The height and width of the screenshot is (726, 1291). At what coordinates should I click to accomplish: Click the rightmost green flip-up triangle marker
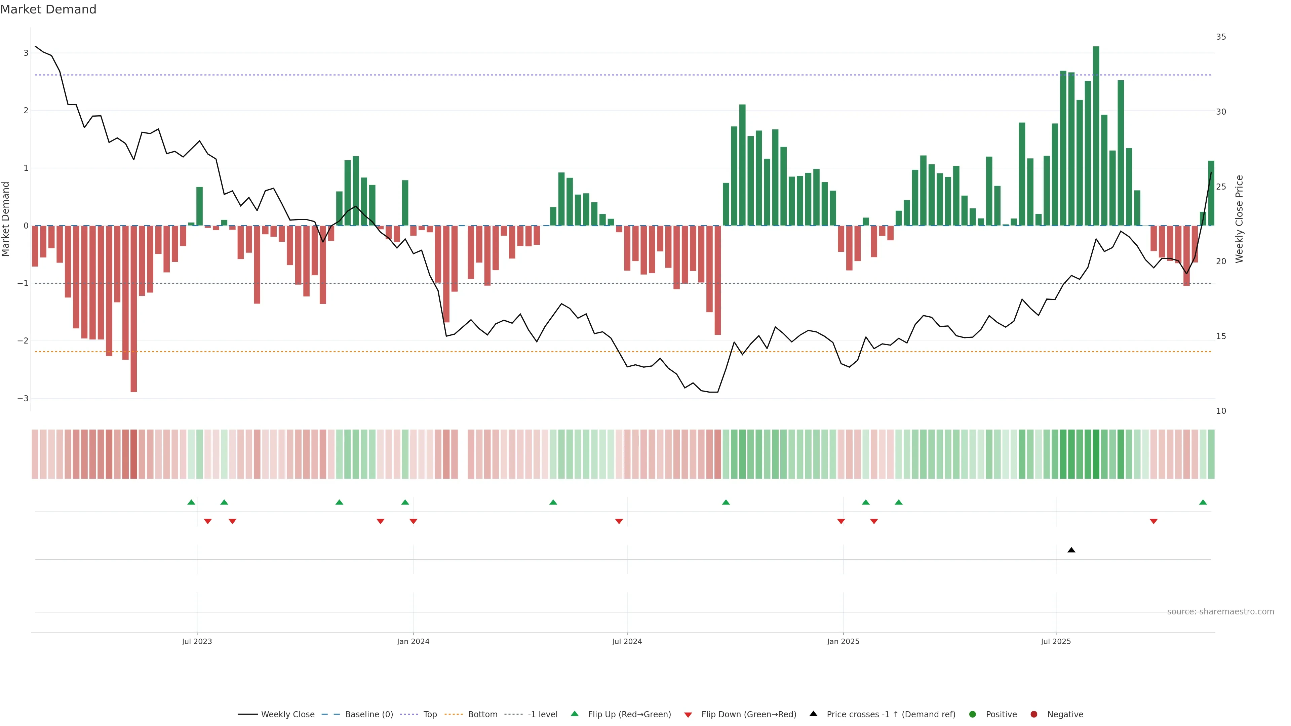click(x=1203, y=502)
